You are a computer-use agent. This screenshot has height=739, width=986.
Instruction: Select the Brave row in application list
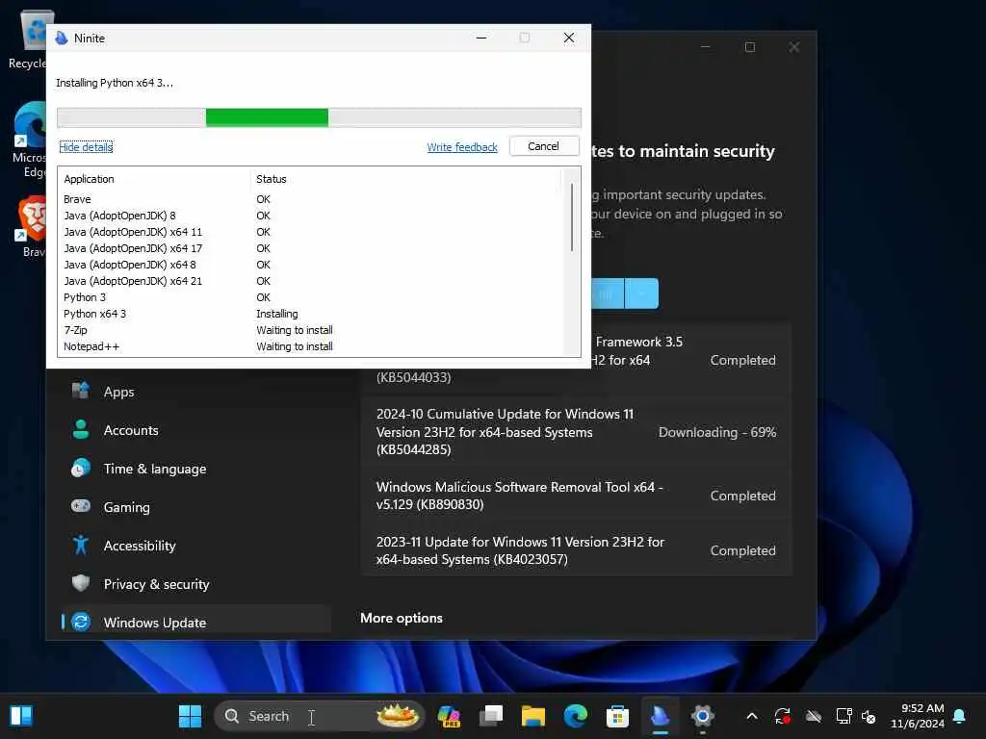(x=311, y=199)
